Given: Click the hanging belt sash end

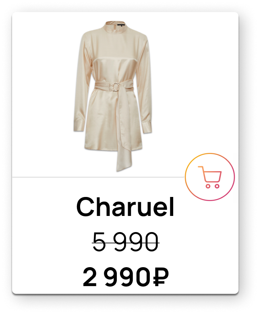Looking at the screenshot, I should click(124, 159).
